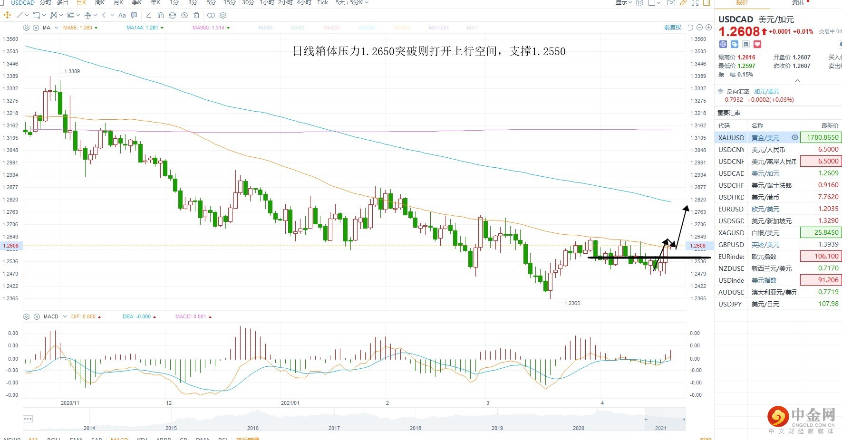
Task: Toggle MA144 line visibility
Action: 145,28
